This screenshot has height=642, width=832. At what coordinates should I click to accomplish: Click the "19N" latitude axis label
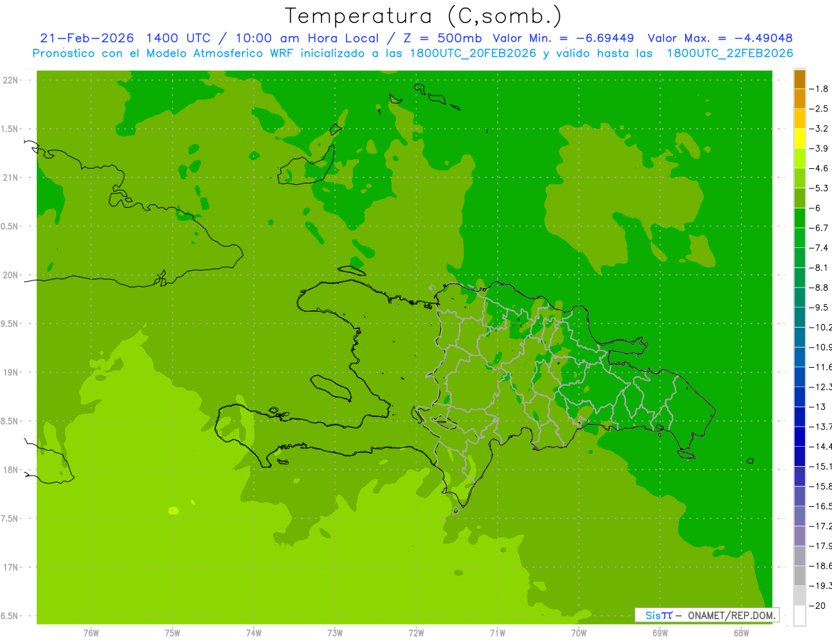[11, 373]
